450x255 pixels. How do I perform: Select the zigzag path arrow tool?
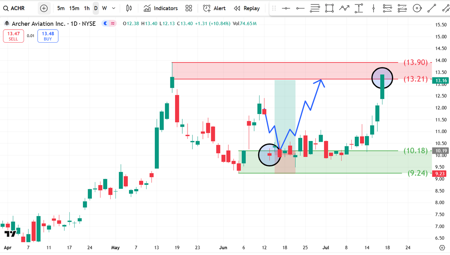pyautogui.click(x=344, y=8)
